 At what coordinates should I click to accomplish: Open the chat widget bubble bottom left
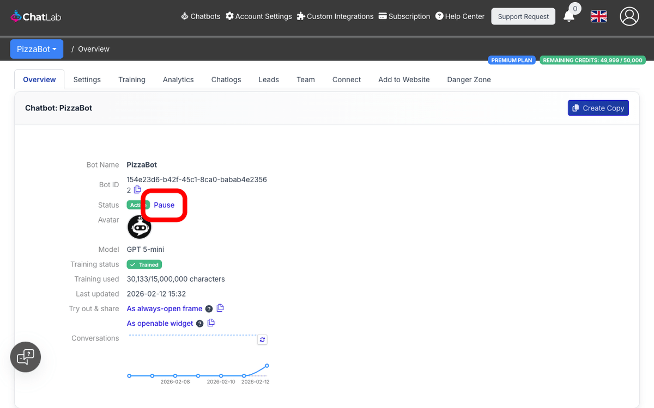[x=25, y=357]
